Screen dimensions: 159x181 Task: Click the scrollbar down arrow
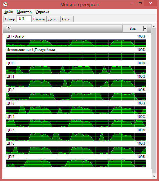click(x=154, y=176)
